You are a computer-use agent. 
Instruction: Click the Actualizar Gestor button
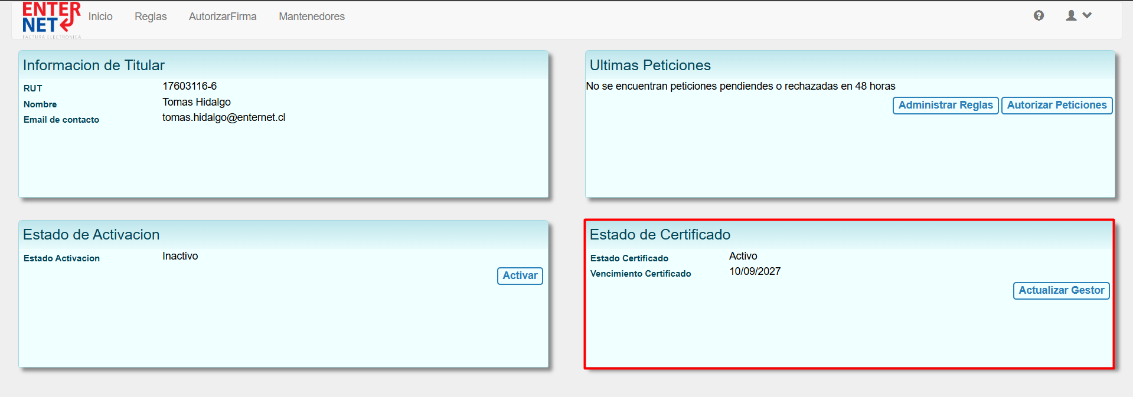point(1061,291)
